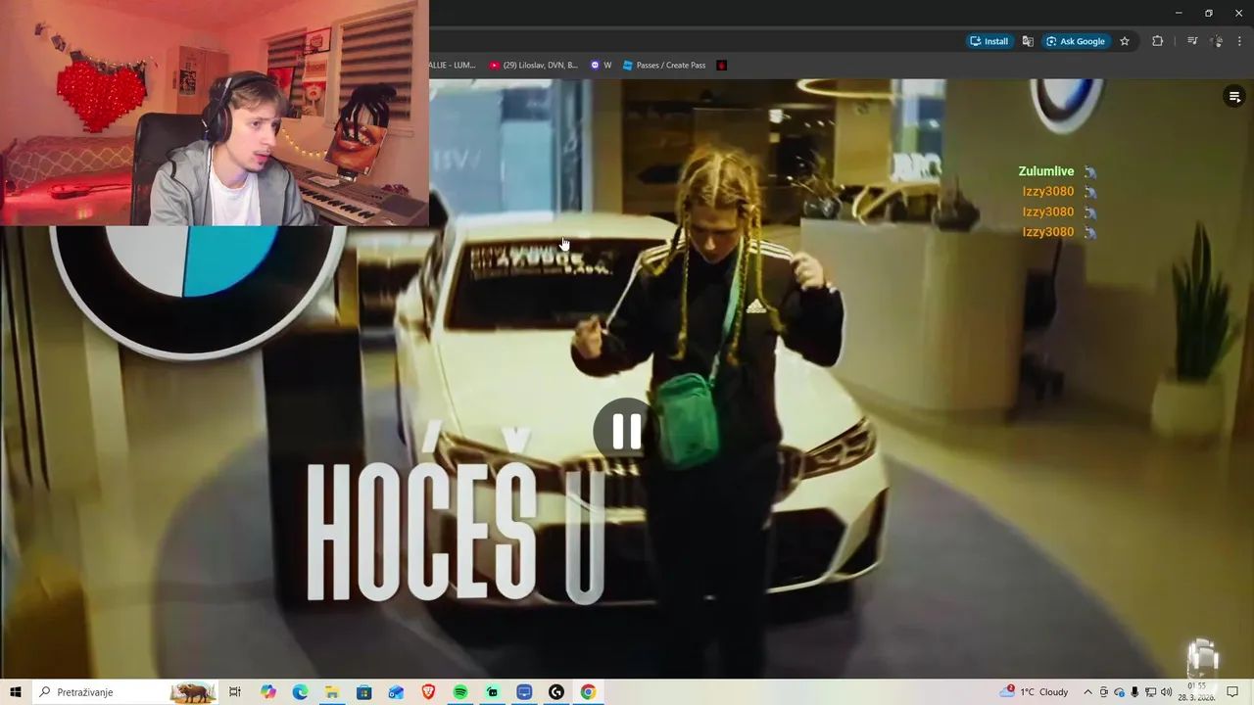
Task: Click the Install app button in address bar
Action: tap(989, 41)
